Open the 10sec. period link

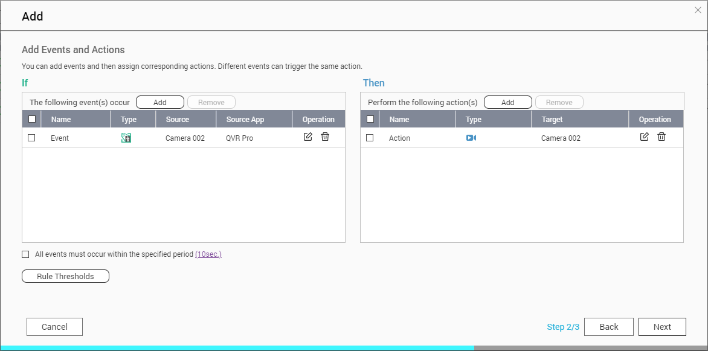point(208,254)
